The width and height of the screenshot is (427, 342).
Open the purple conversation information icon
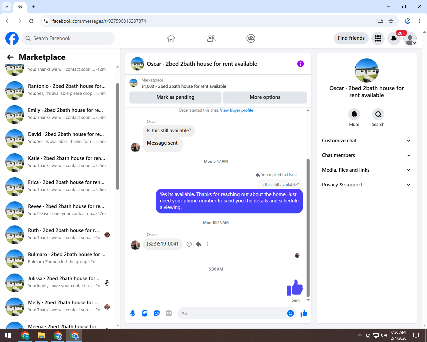pyautogui.click(x=301, y=64)
